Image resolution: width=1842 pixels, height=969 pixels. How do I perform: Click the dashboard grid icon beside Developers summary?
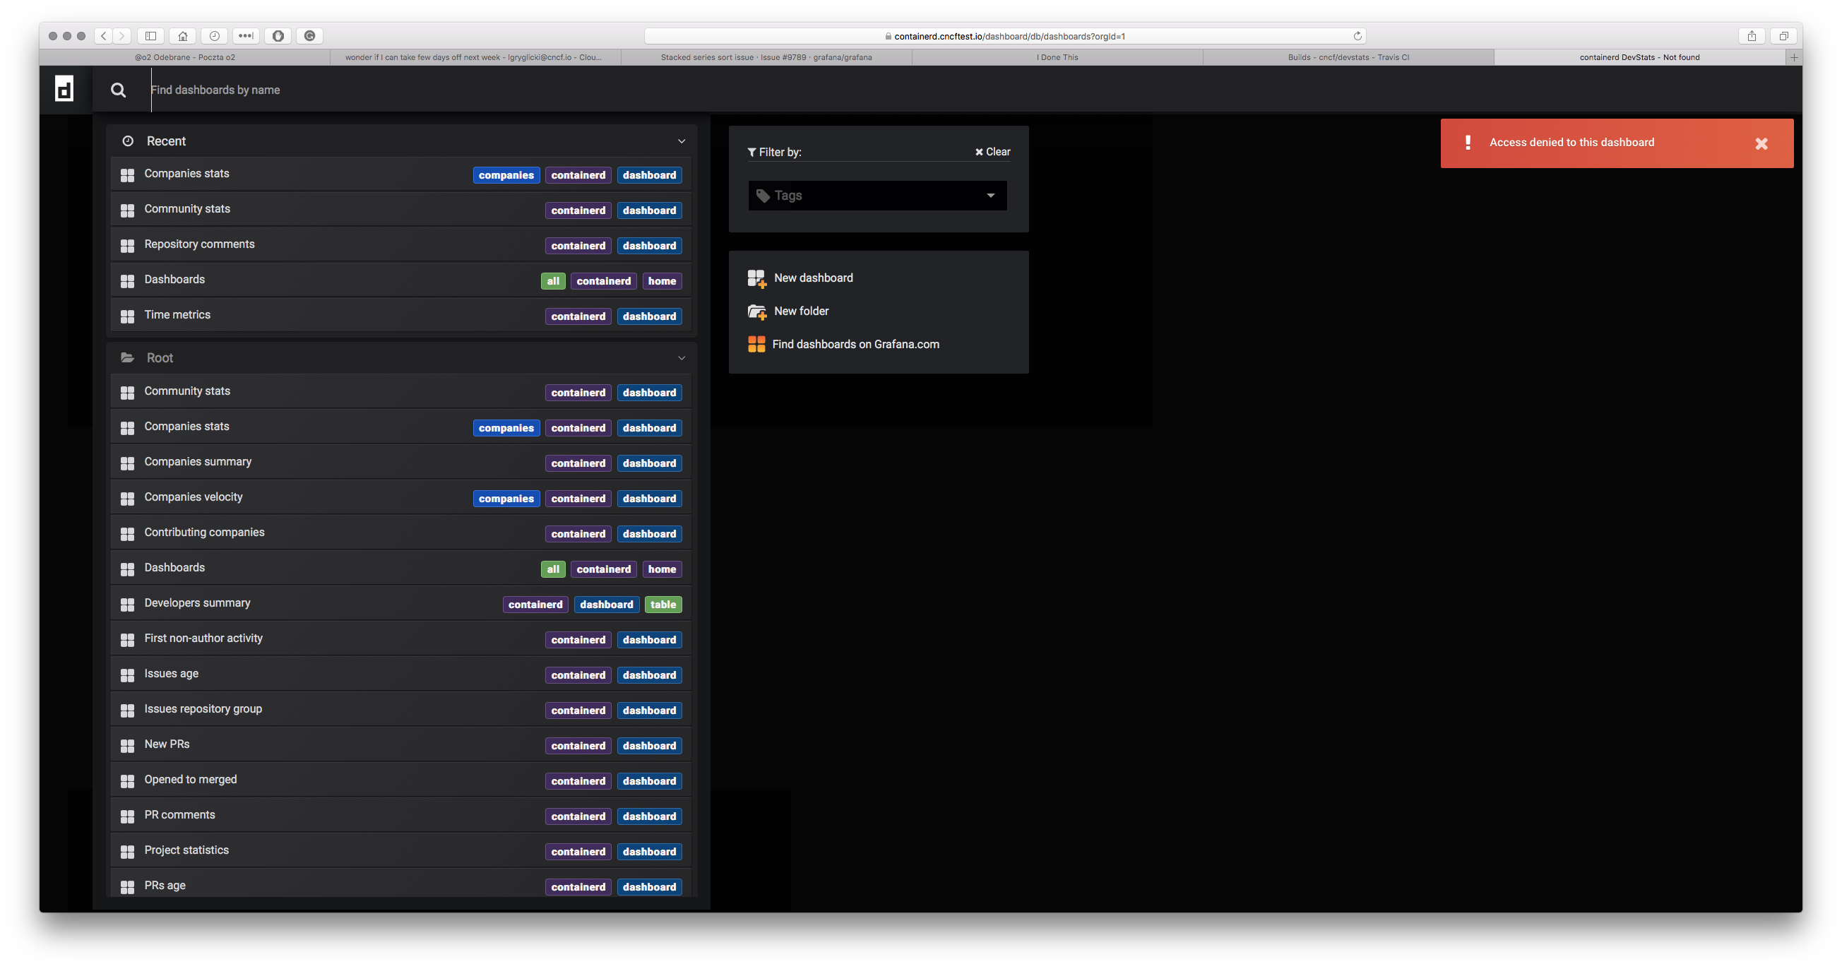tap(127, 604)
